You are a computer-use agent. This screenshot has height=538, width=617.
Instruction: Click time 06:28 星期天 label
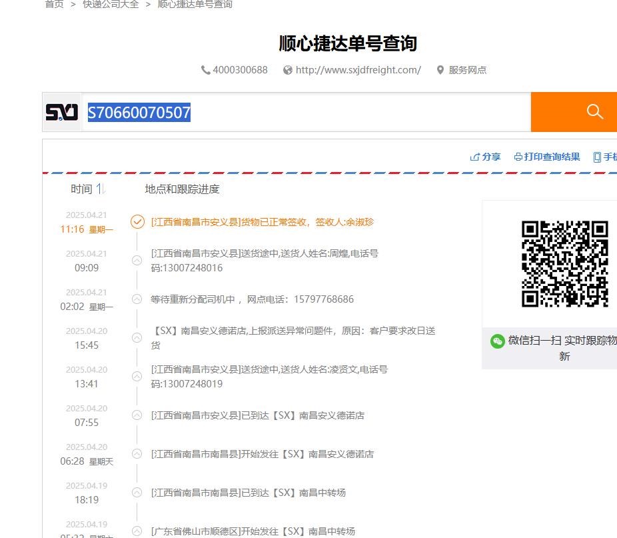[87, 461]
